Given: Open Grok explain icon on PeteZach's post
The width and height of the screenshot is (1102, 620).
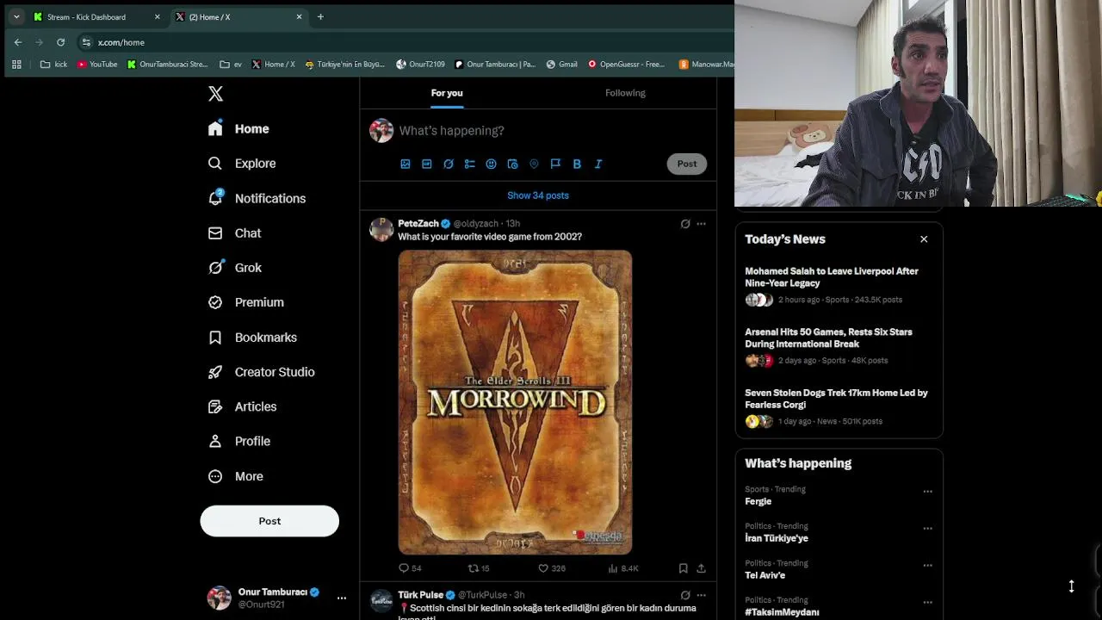Looking at the screenshot, I should pyautogui.click(x=685, y=224).
